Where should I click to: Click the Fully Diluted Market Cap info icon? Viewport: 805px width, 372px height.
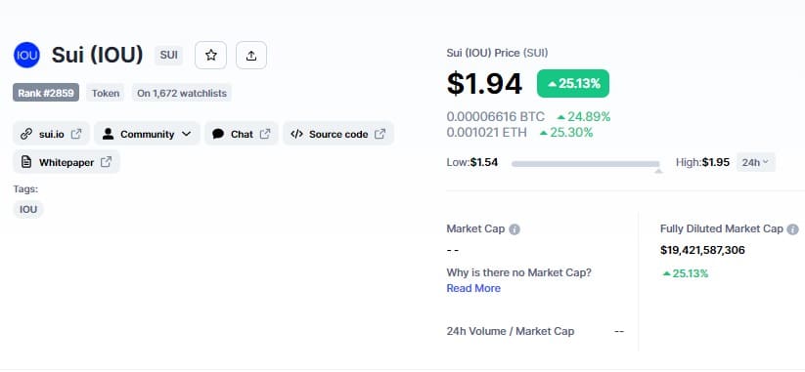tap(792, 229)
